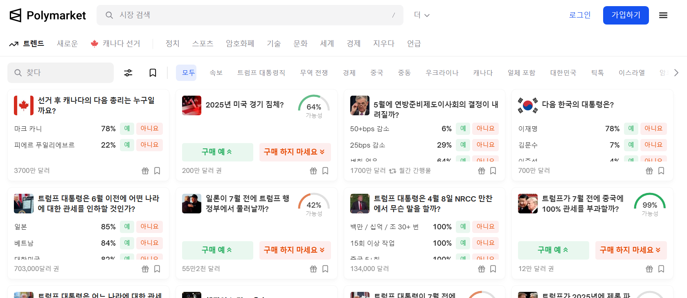Screen dimensions: 687x298
Task: Bookmark the Elon leaving administration market
Action: point(325,269)
